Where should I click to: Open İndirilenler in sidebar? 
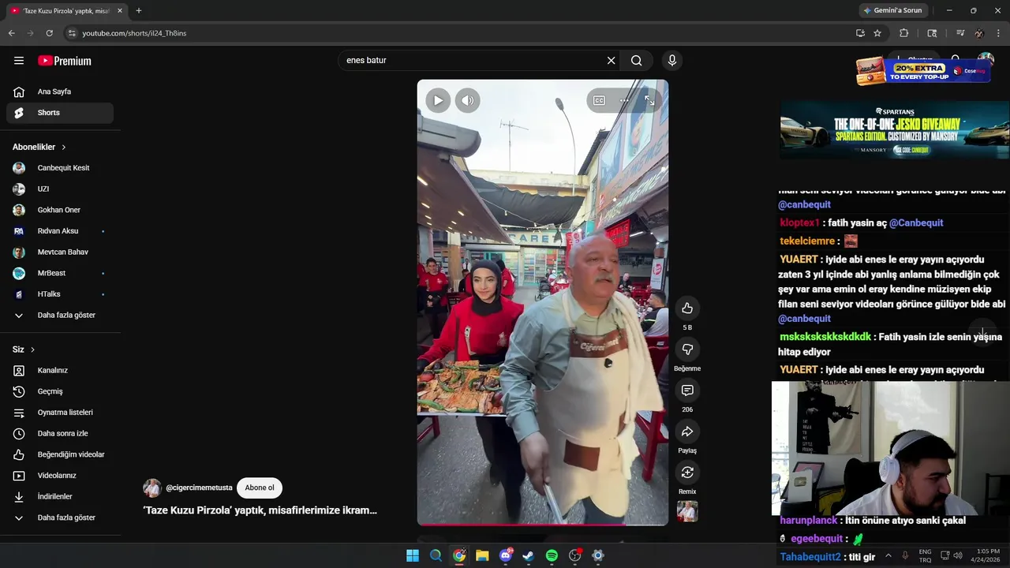60,497
